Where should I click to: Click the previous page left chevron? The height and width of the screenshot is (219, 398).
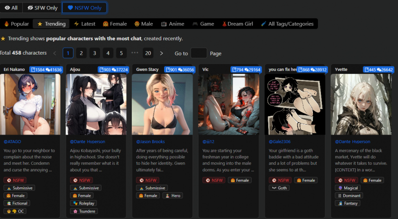55,53
